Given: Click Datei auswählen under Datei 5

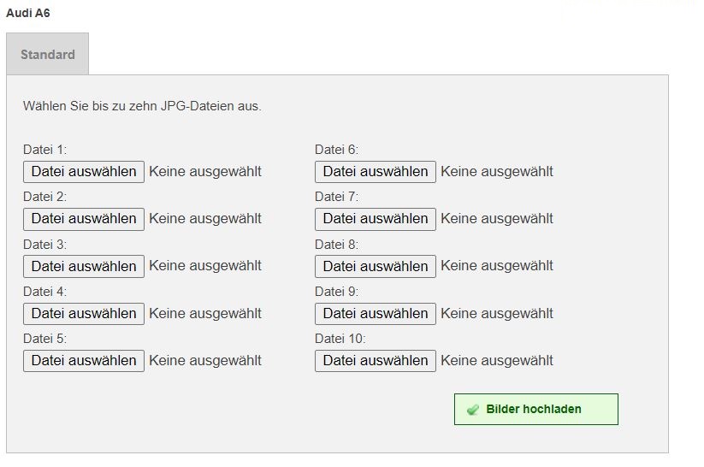Looking at the screenshot, I should click(84, 360).
